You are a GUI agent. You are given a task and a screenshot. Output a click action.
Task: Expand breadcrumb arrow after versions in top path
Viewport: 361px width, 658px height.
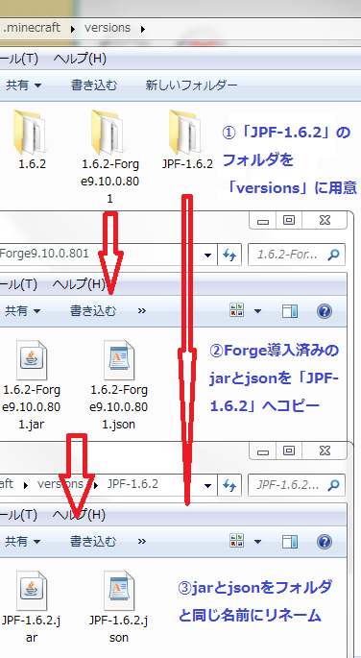click(x=143, y=29)
